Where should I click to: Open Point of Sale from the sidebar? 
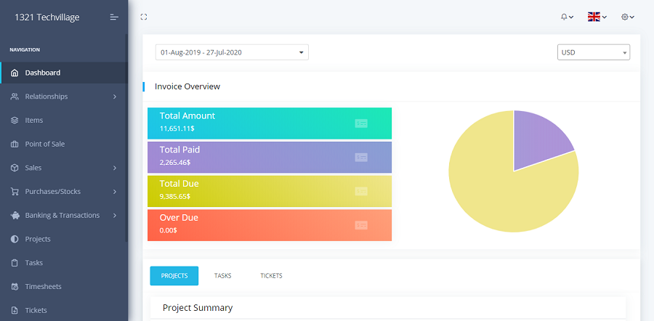coord(44,144)
